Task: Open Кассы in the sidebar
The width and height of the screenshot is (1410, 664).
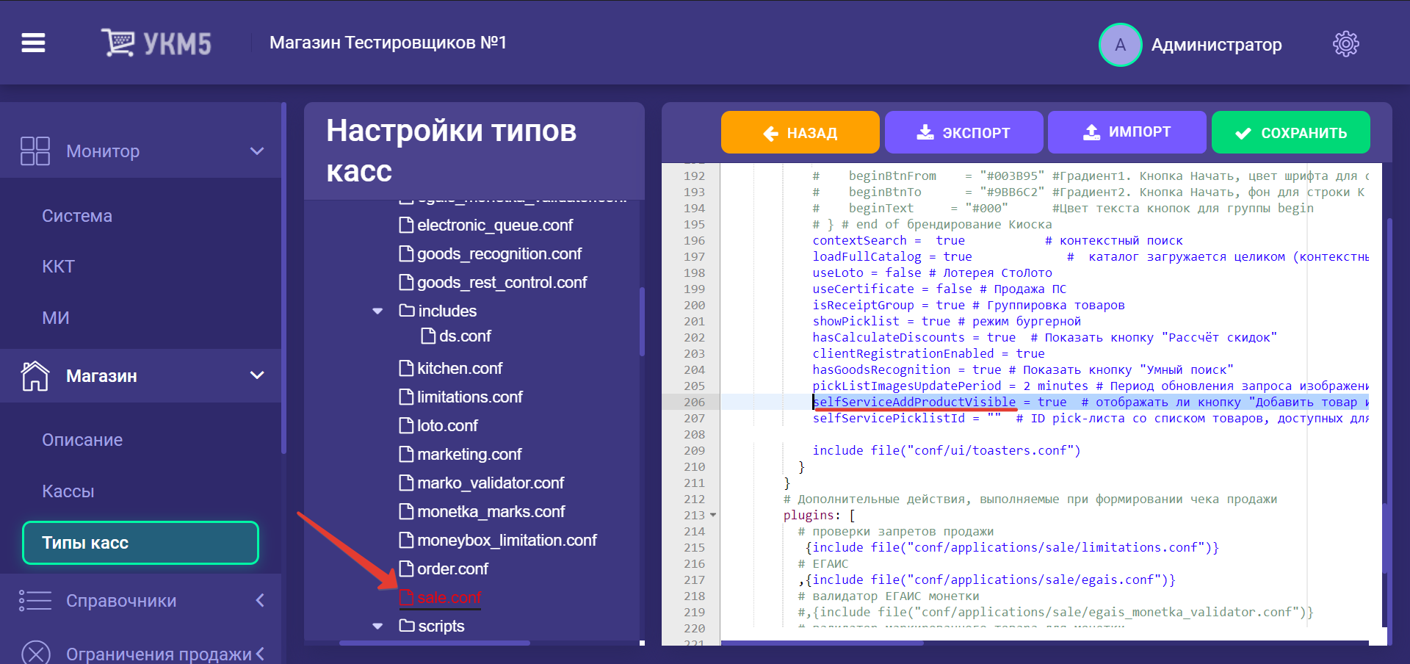Action: [x=68, y=491]
